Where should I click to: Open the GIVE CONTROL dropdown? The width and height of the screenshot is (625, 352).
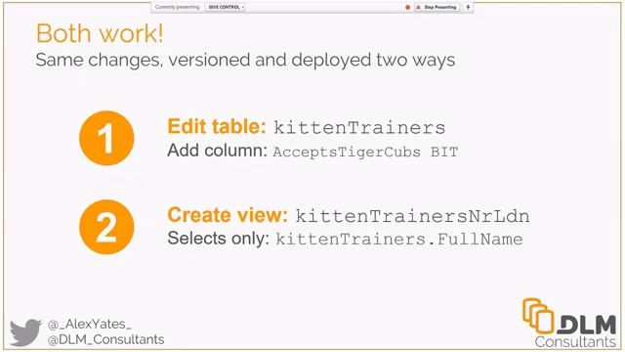[226, 7]
